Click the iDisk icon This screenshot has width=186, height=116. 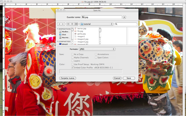60,35
